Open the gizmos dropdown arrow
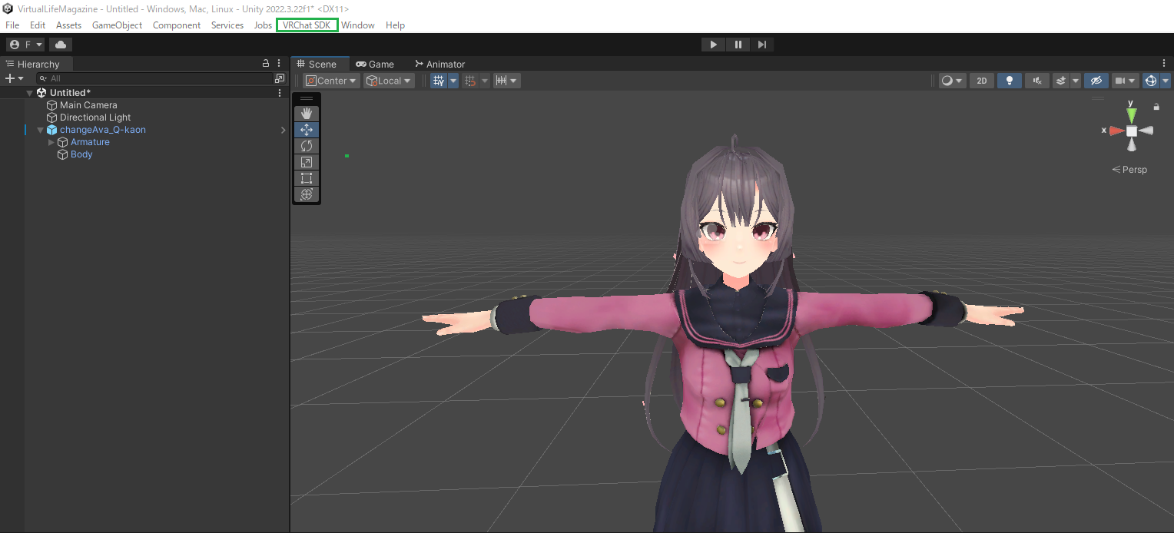This screenshot has width=1174, height=533. pyautogui.click(x=1166, y=81)
